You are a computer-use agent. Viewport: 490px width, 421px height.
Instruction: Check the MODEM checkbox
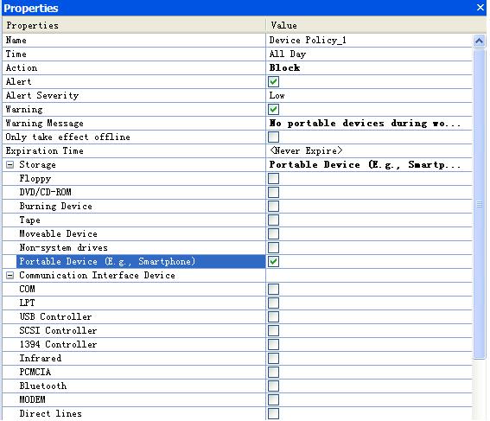(273, 399)
